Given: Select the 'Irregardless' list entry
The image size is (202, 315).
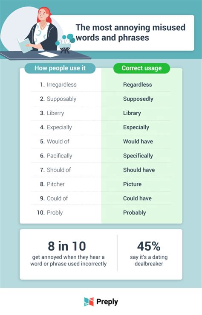Looking at the screenshot, I should (58, 85).
